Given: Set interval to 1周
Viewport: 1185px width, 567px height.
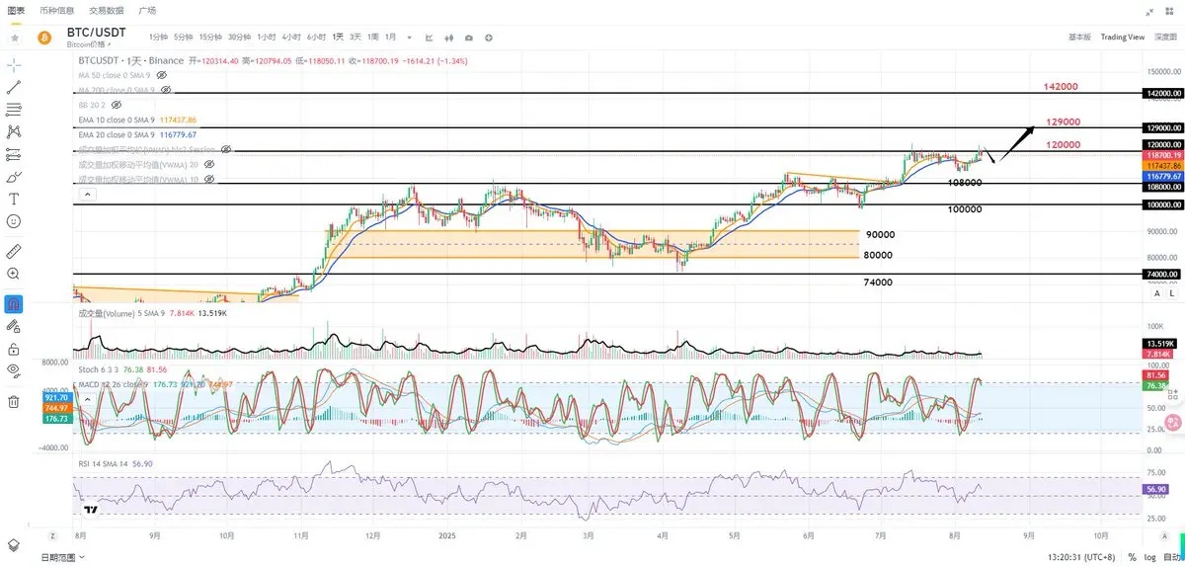Looking at the screenshot, I should click(373, 37).
